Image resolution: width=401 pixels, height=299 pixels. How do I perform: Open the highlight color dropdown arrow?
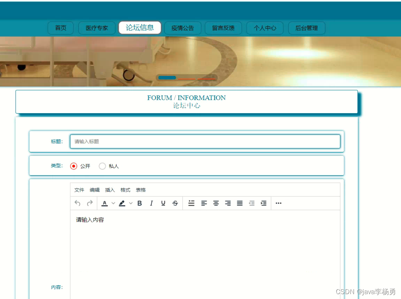131,203
